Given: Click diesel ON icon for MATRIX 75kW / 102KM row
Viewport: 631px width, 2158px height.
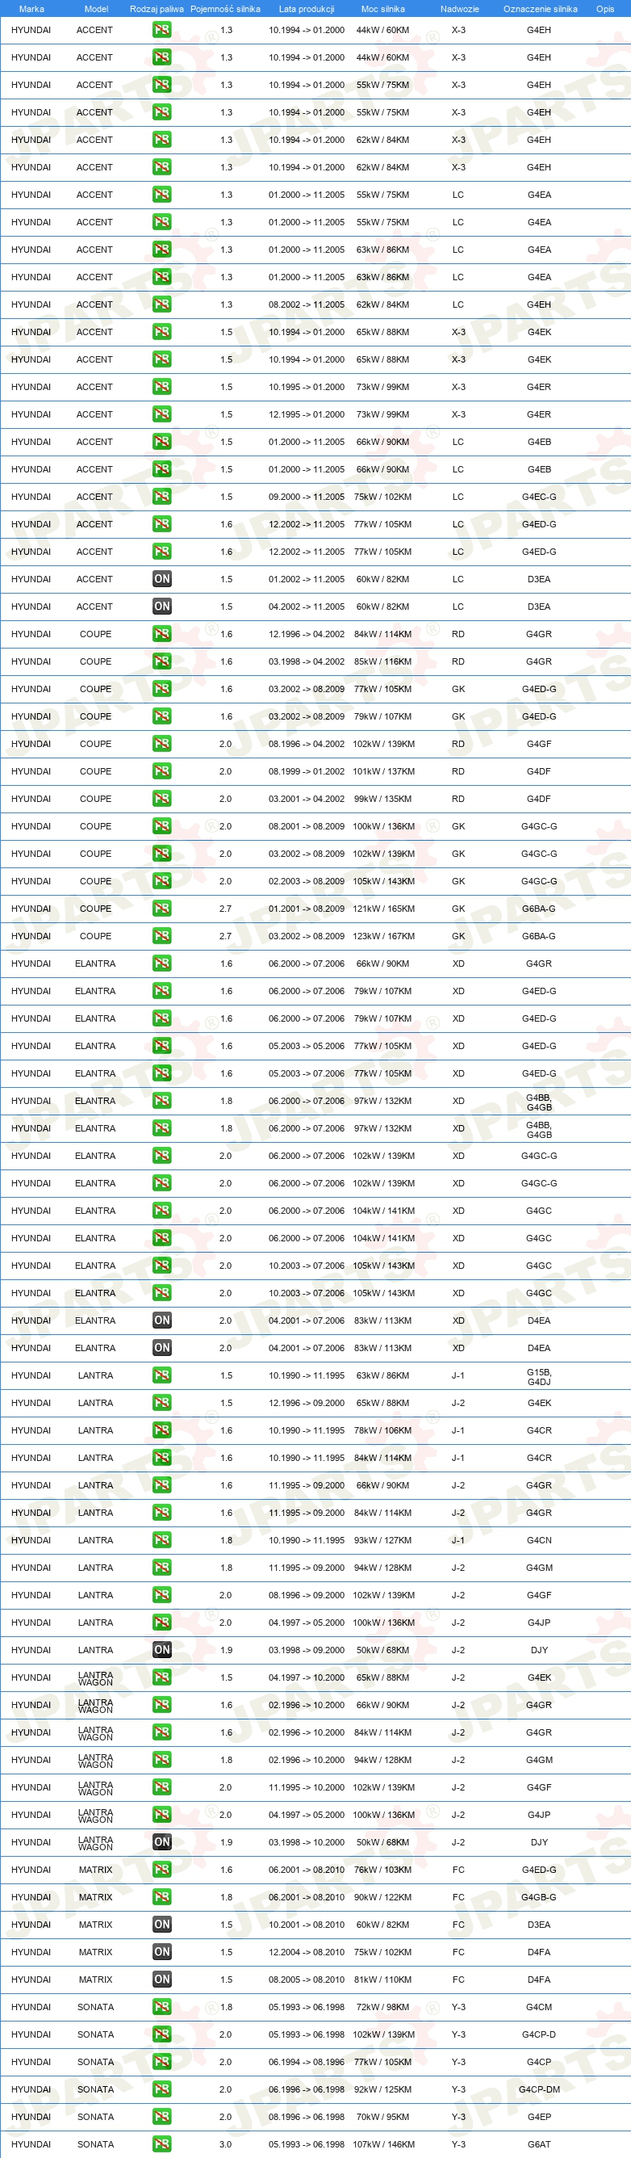Looking at the screenshot, I should (x=161, y=1952).
